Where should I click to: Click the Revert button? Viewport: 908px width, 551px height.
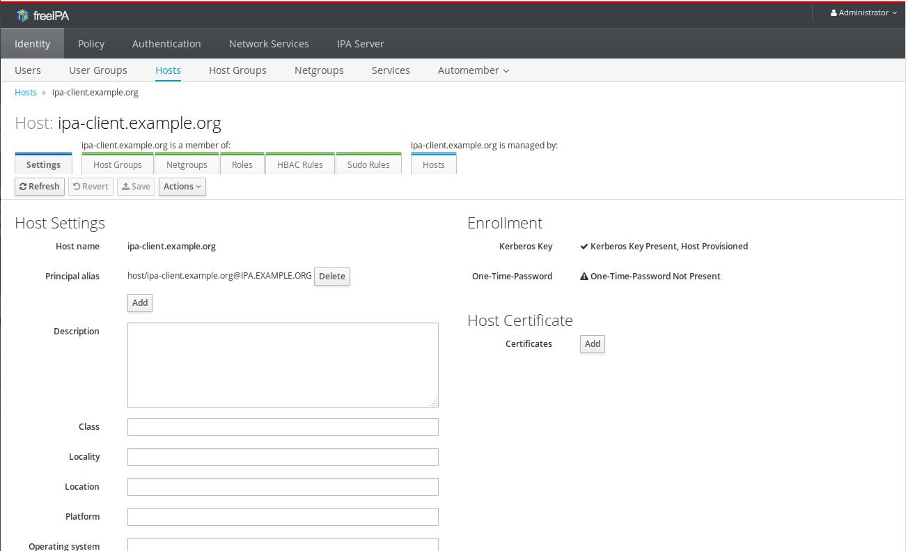click(x=91, y=187)
